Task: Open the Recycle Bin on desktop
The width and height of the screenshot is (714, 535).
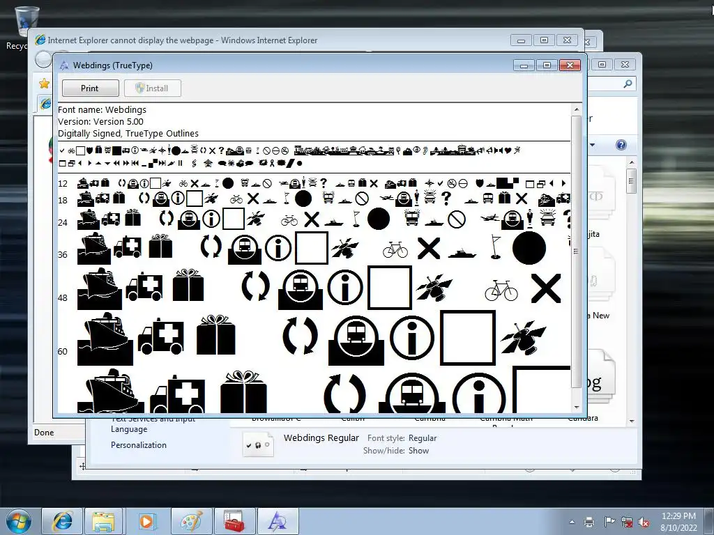Action: [x=26, y=27]
